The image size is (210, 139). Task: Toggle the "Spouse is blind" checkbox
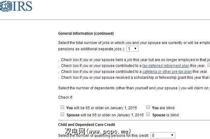[x=148, y=115]
